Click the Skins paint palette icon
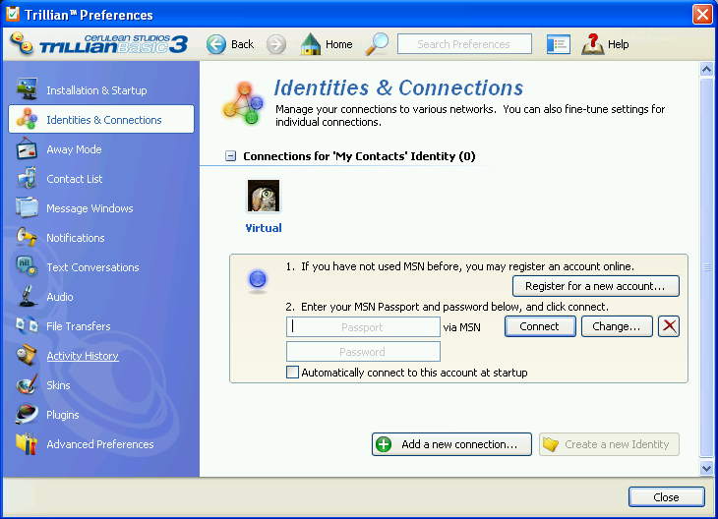 point(27,384)
